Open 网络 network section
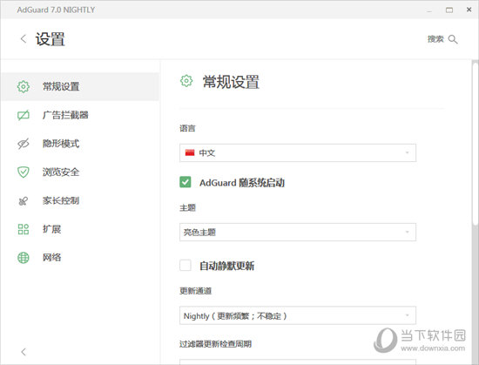 [80, 258]
